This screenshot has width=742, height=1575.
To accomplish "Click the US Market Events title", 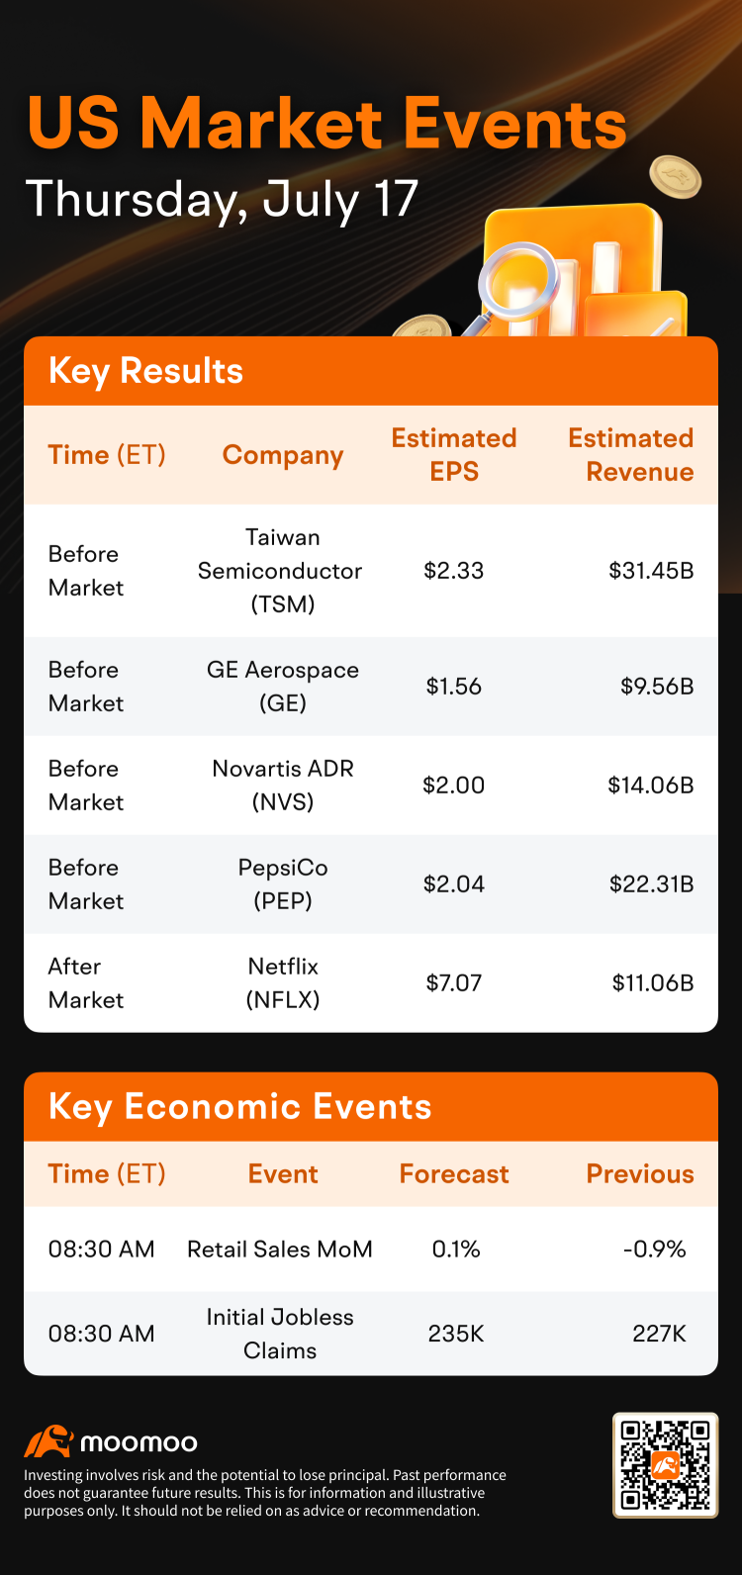I will point(327,124).
